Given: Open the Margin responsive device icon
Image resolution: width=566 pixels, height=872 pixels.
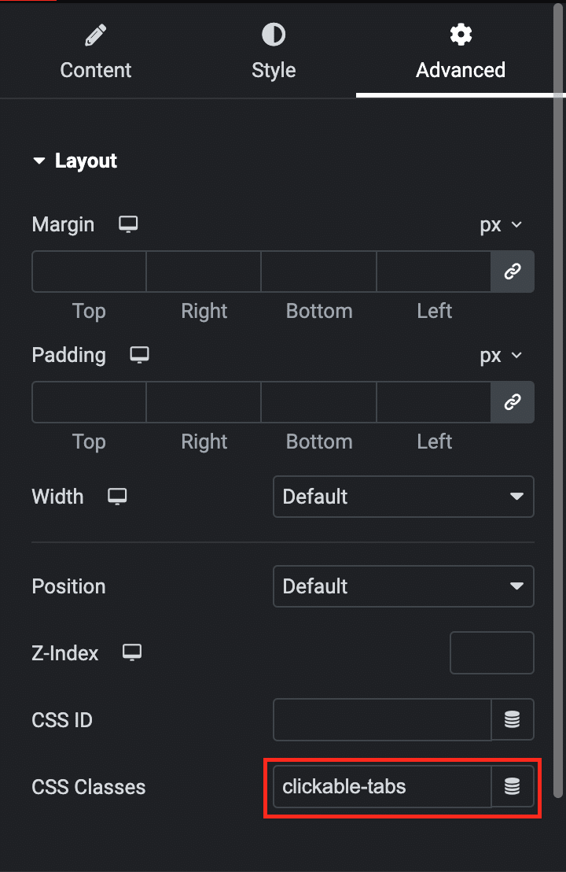Looking at the screenshot, I should click(128, 224).
